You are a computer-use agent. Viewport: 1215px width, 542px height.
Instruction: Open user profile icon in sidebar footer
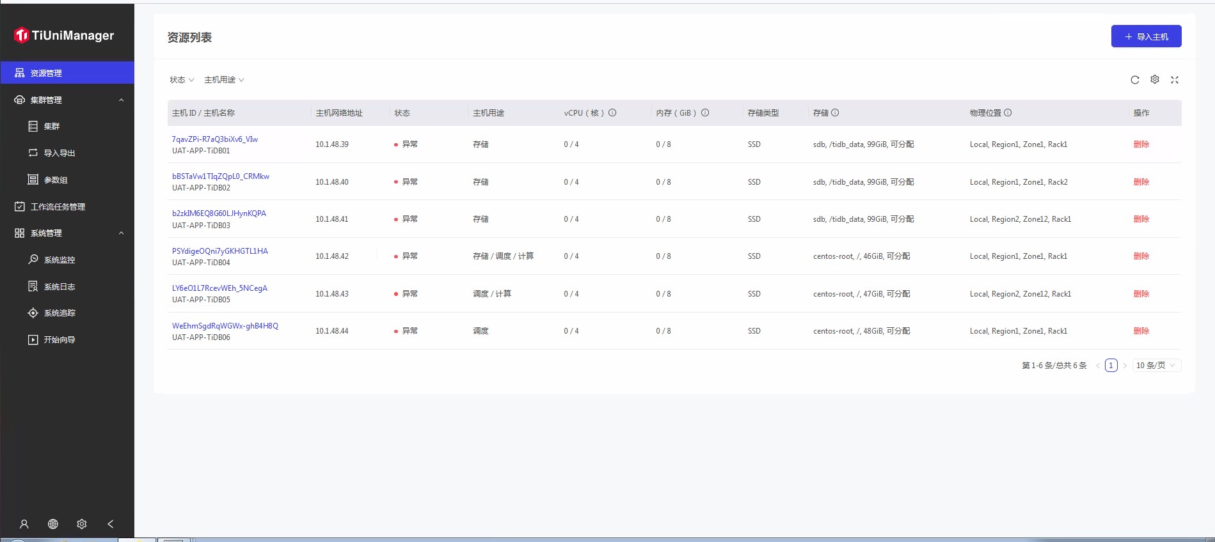(24, 524)
